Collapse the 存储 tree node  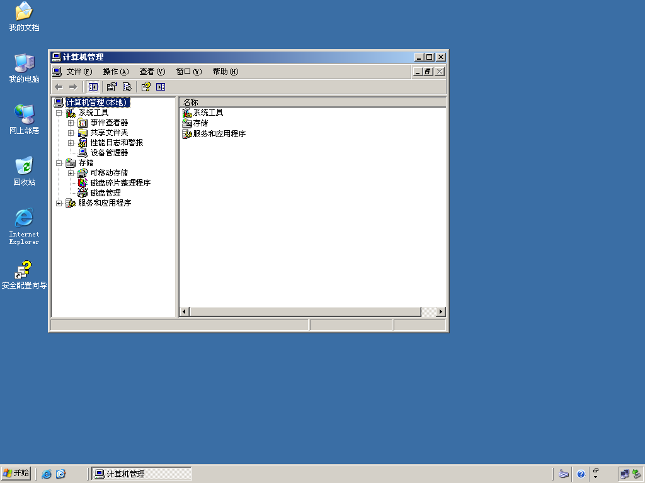click(x=59, y=163)
